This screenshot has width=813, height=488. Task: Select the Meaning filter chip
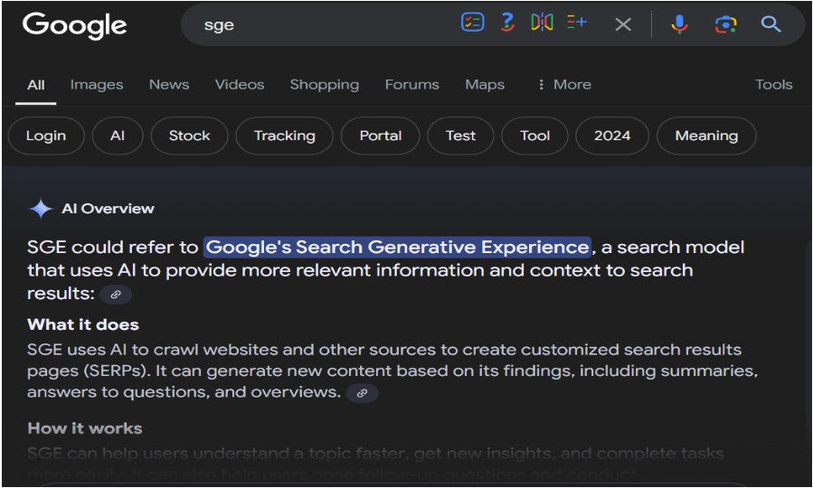[706, 136]
